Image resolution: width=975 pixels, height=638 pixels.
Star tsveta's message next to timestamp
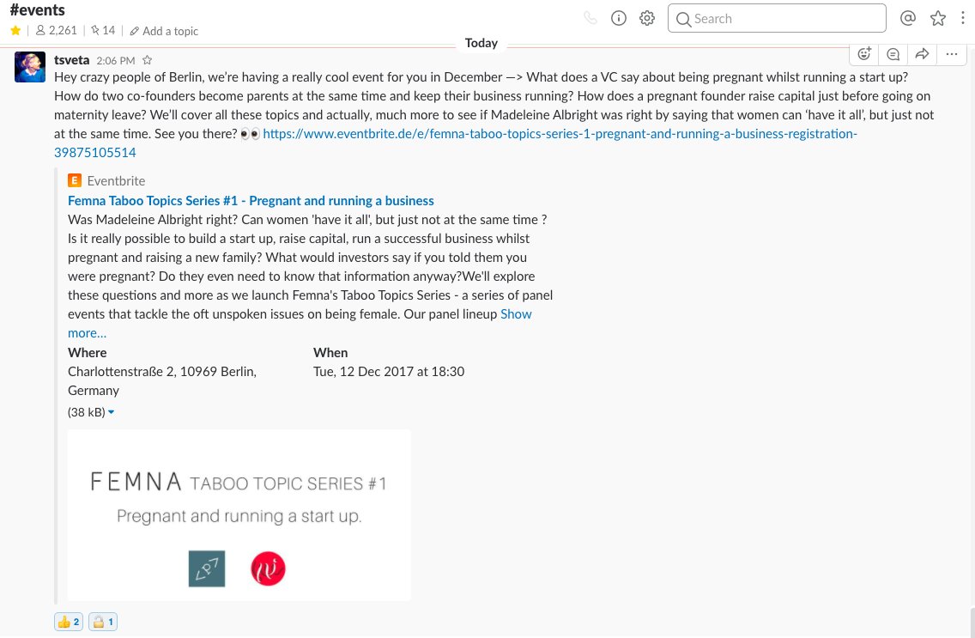(148, 60)
